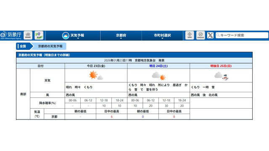The height and width of the screenshot is (151, 269).
Task: Click the search magnifier icon
Action: pos(218,35)
